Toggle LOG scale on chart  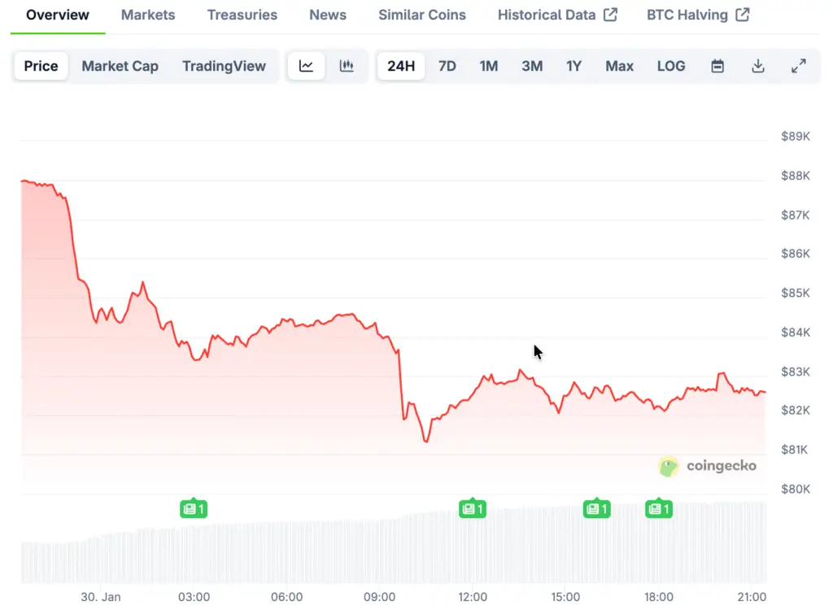[671, 67]
